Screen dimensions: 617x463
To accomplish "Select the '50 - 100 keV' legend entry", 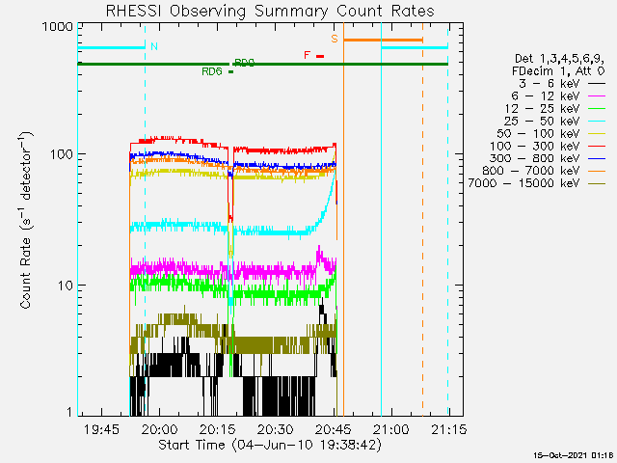I will [x=550, y=133].
